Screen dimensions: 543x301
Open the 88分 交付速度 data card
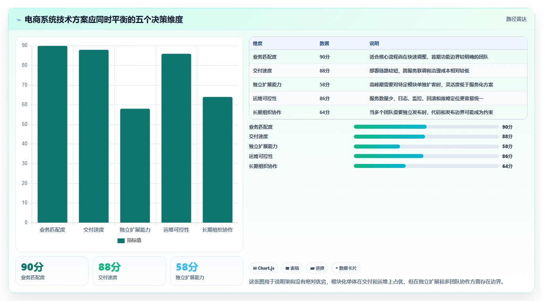tap(129, 271)
